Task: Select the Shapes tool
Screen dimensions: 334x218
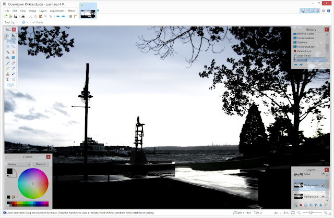Action: click(x=10, y=85)
